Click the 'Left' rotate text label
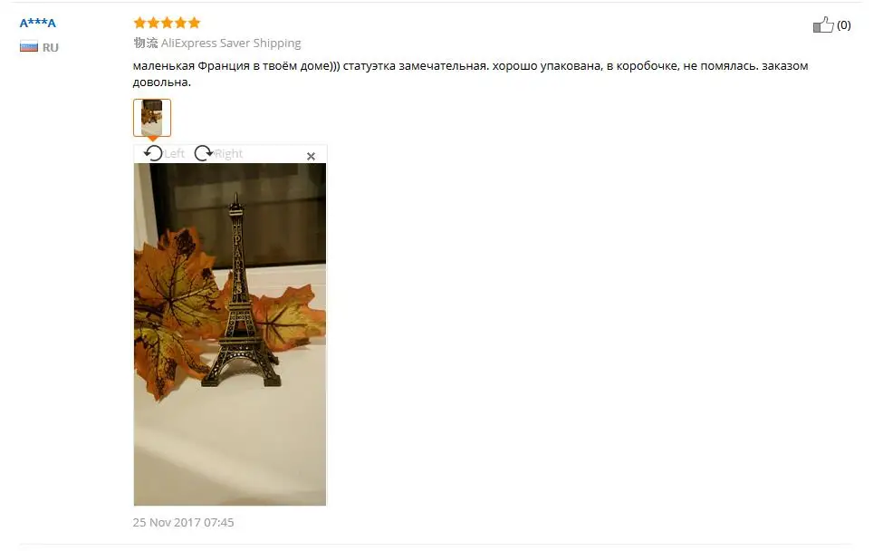 [175, 153]
